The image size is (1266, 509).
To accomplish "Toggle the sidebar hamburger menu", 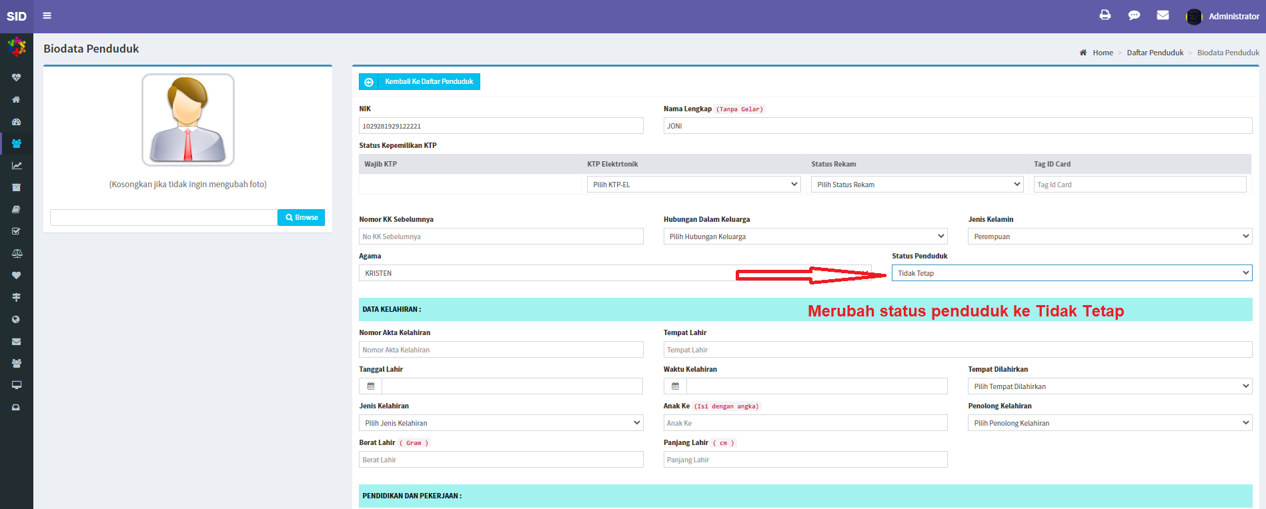I will pos(47,16).
